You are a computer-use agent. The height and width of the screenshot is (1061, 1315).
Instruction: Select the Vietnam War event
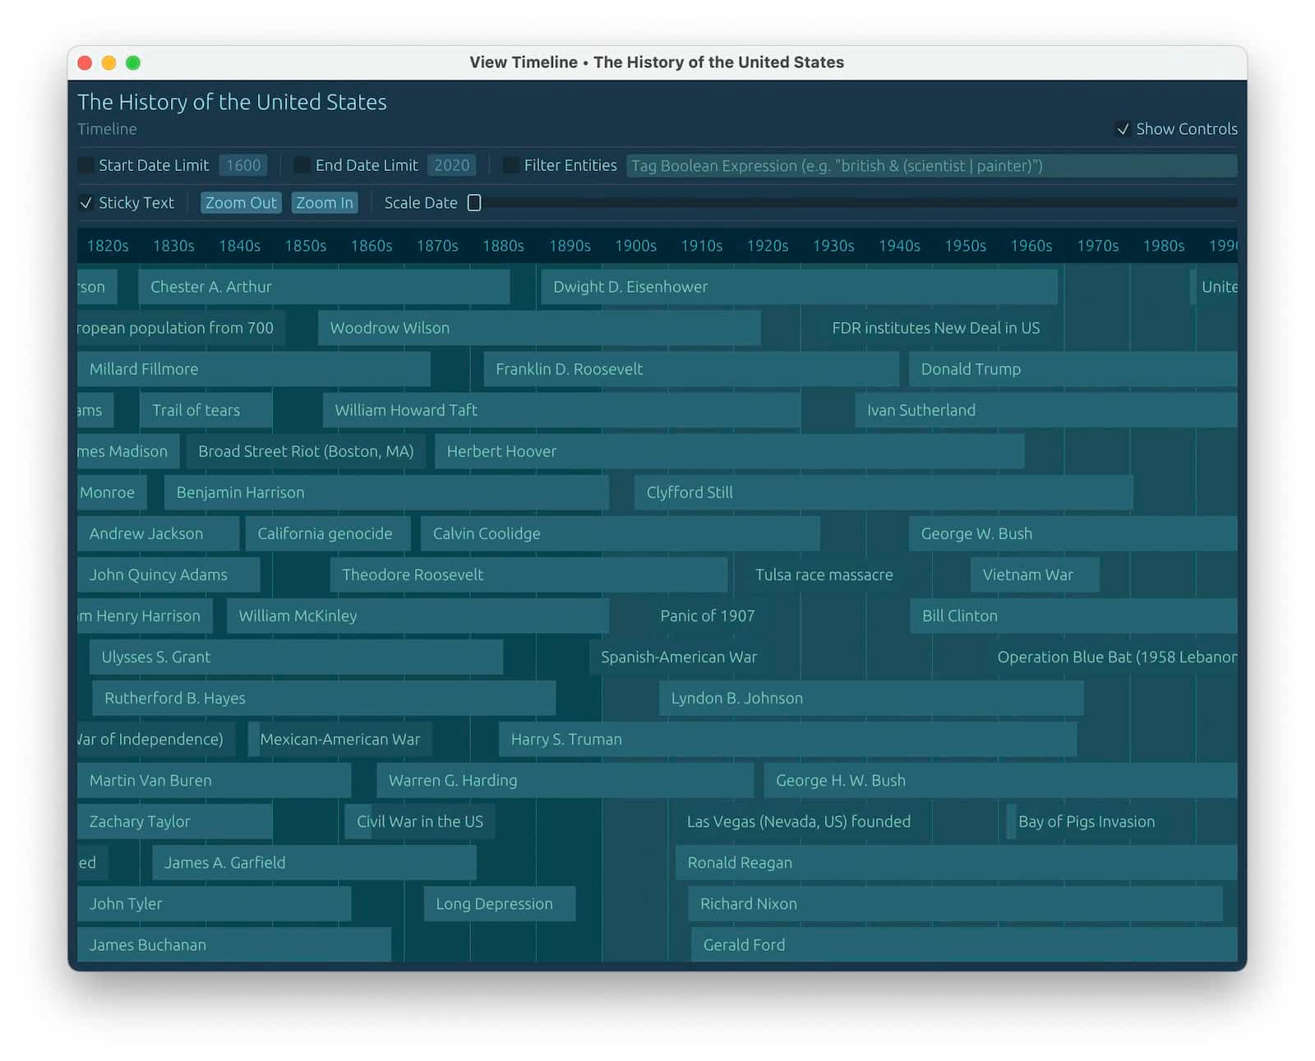coord(1035,574)
